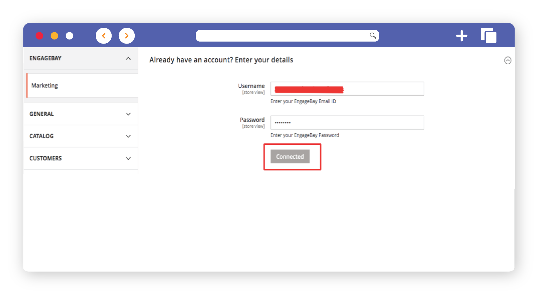Image resolution: width=538 pixels, height=295 pixels.
Task: Click the Password input field
Action: 347,123
